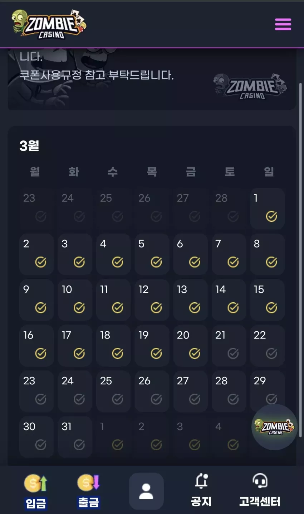This screenshot has height=514, width=304.
Task: Tap the 일 weekday header
Action: click(269, 172)
